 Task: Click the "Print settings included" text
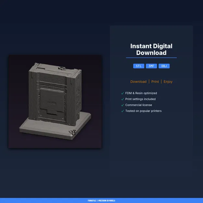[140, 99]
